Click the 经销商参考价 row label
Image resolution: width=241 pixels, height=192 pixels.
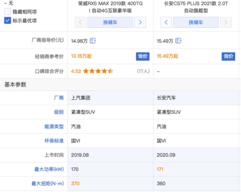(49, 57)
